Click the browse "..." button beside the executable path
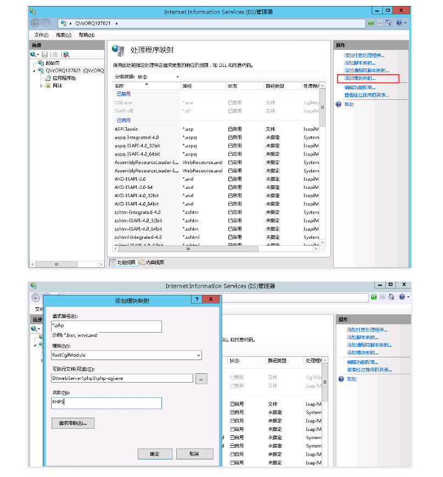This screenshot has width=443, height=477. click(201, 378)
